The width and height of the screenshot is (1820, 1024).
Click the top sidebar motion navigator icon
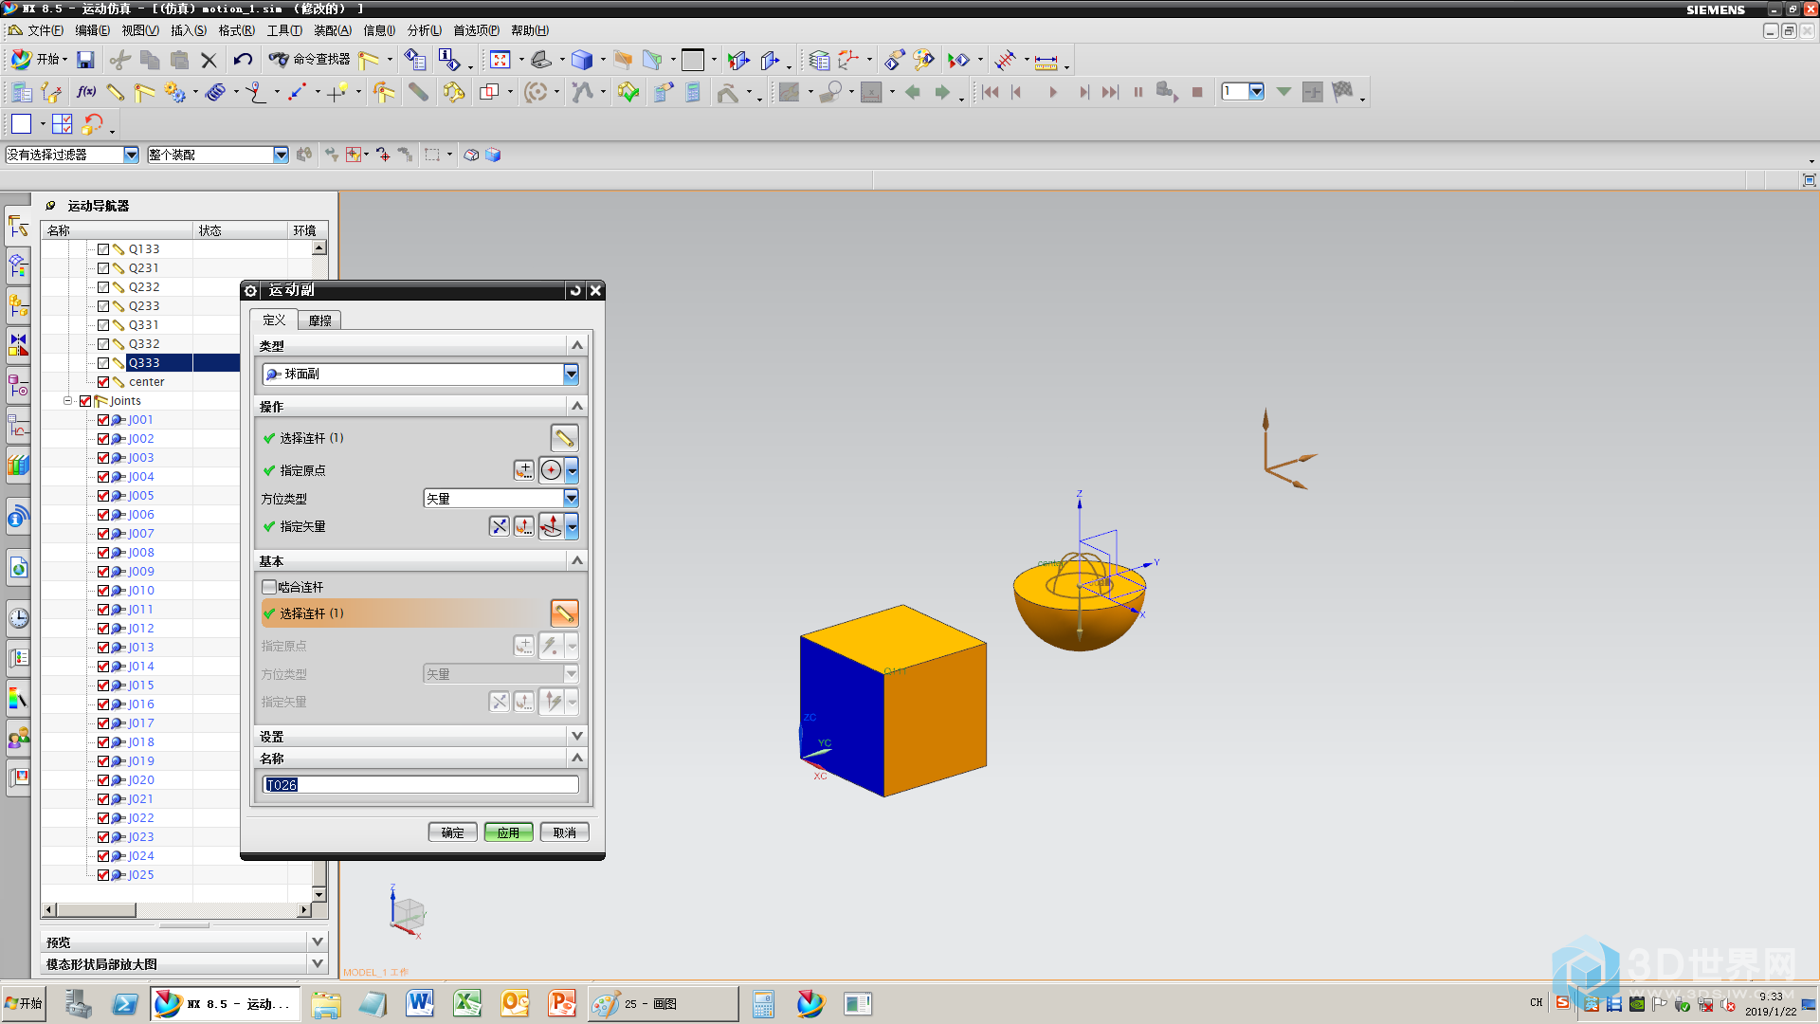click(x=18, y=226)
